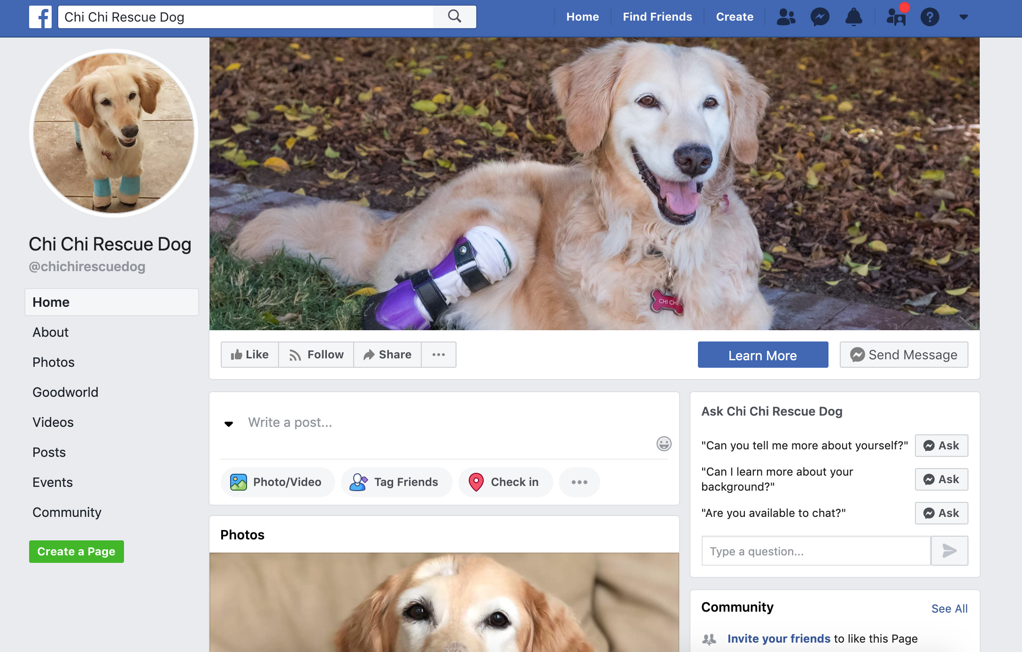Image resolution: width=1022 pixels, height=652 pixels.
Task: Share the page
Action: click(x=387, y=355)
